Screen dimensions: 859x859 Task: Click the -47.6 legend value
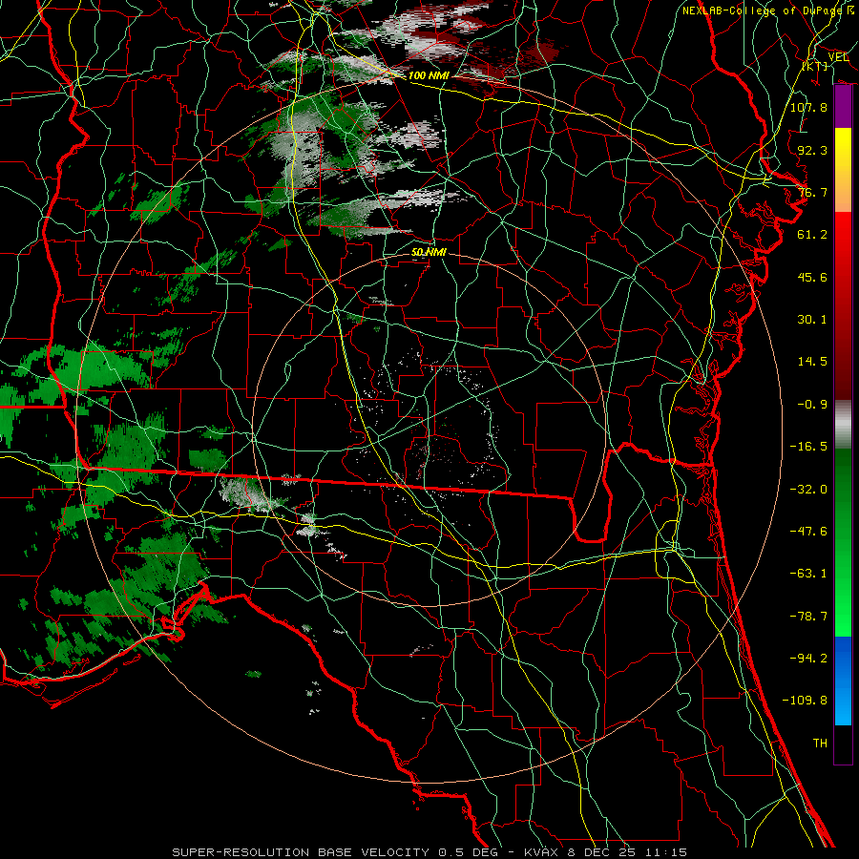808,532
